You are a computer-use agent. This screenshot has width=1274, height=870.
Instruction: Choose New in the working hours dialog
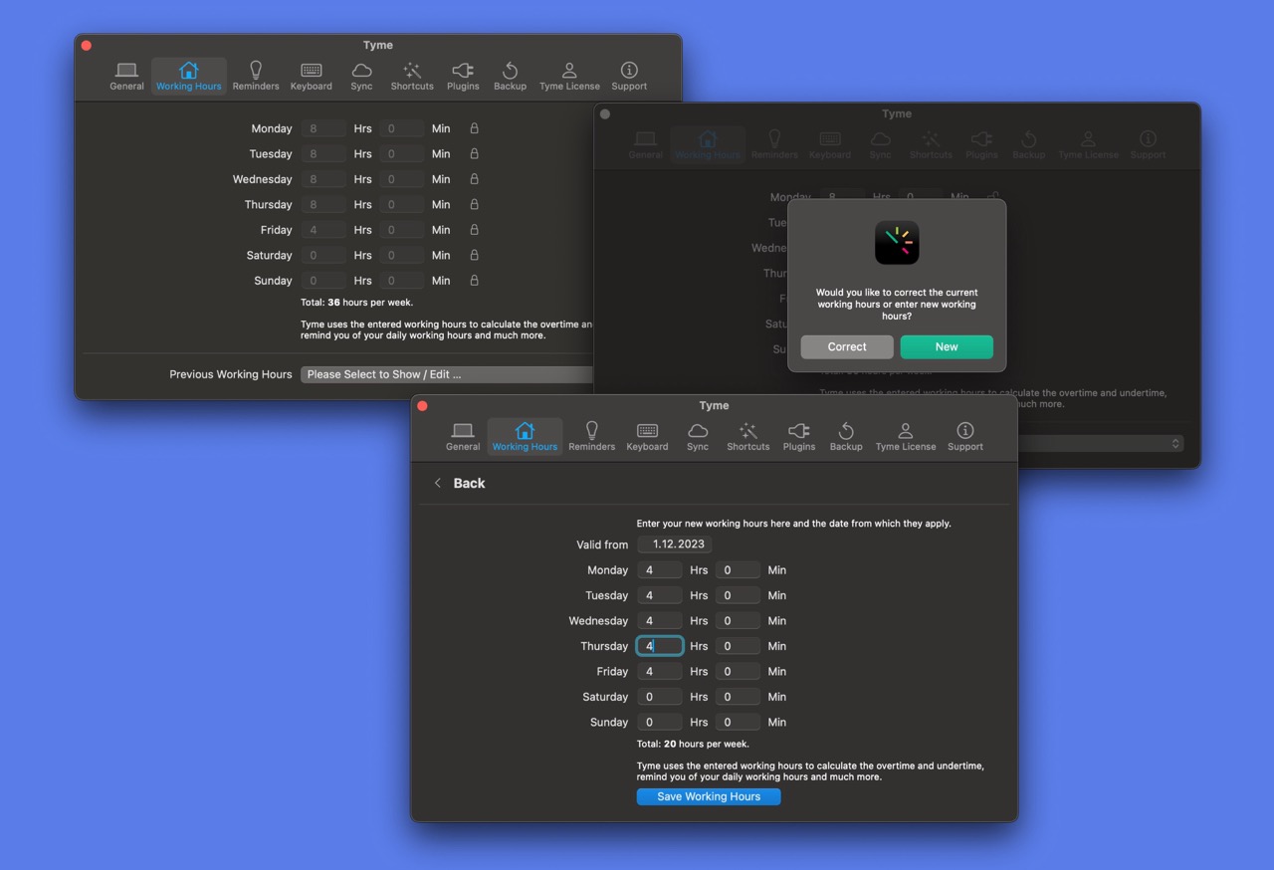947,346
